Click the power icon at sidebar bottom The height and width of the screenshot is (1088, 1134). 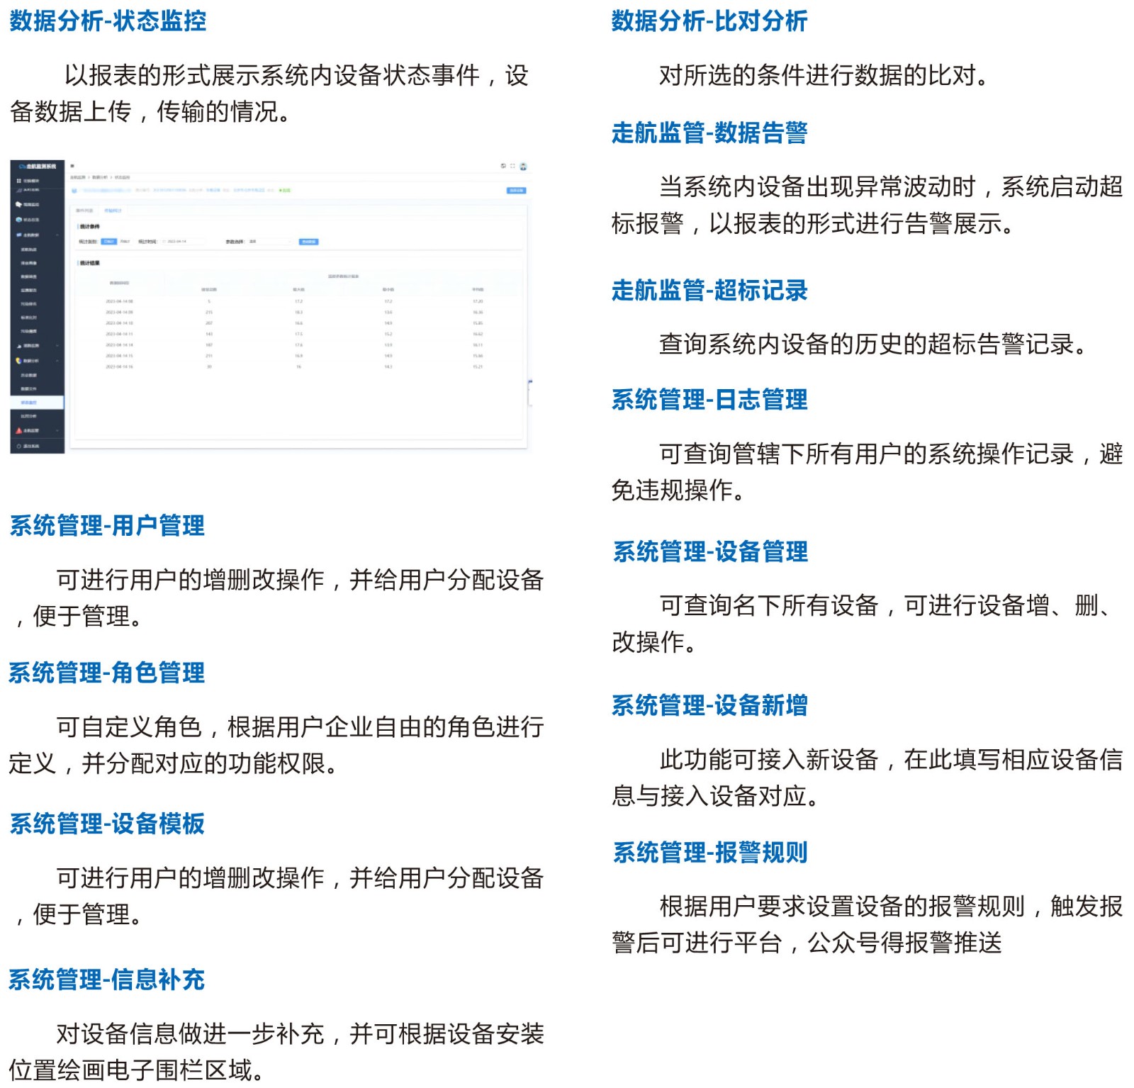click(19, 446)
